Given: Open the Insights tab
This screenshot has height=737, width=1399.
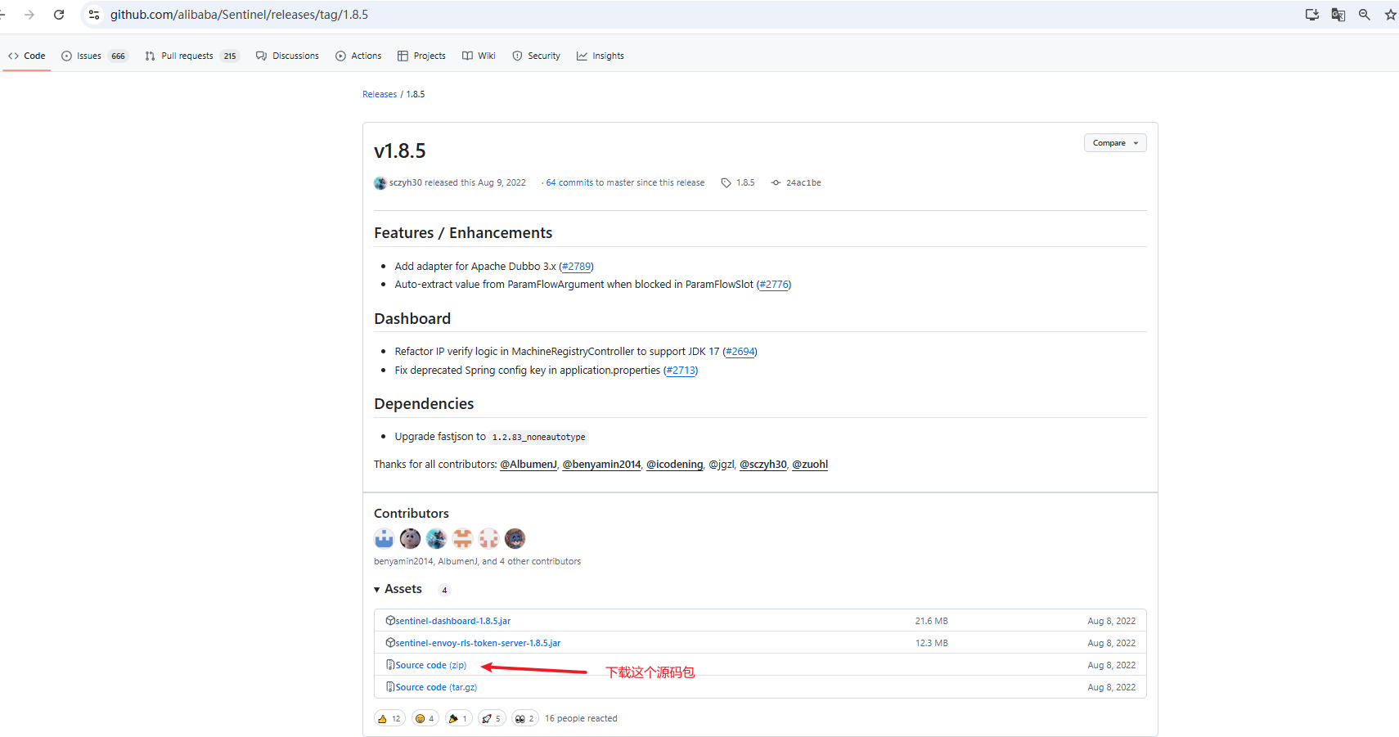Looking at the screenshot, I should tap(601, 56).
